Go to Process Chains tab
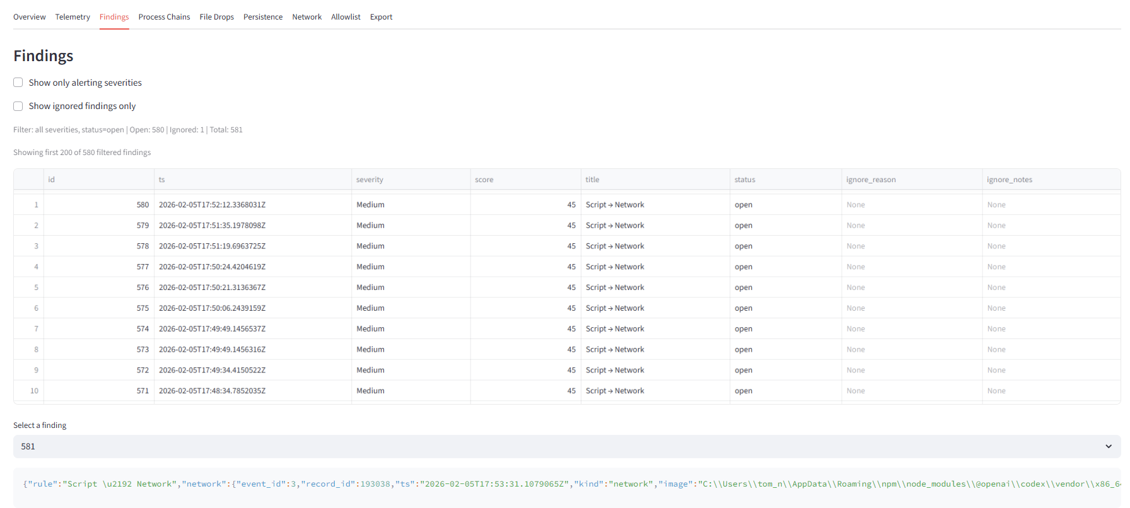This screenshot has height=508, width=1130. coord(164,17)
